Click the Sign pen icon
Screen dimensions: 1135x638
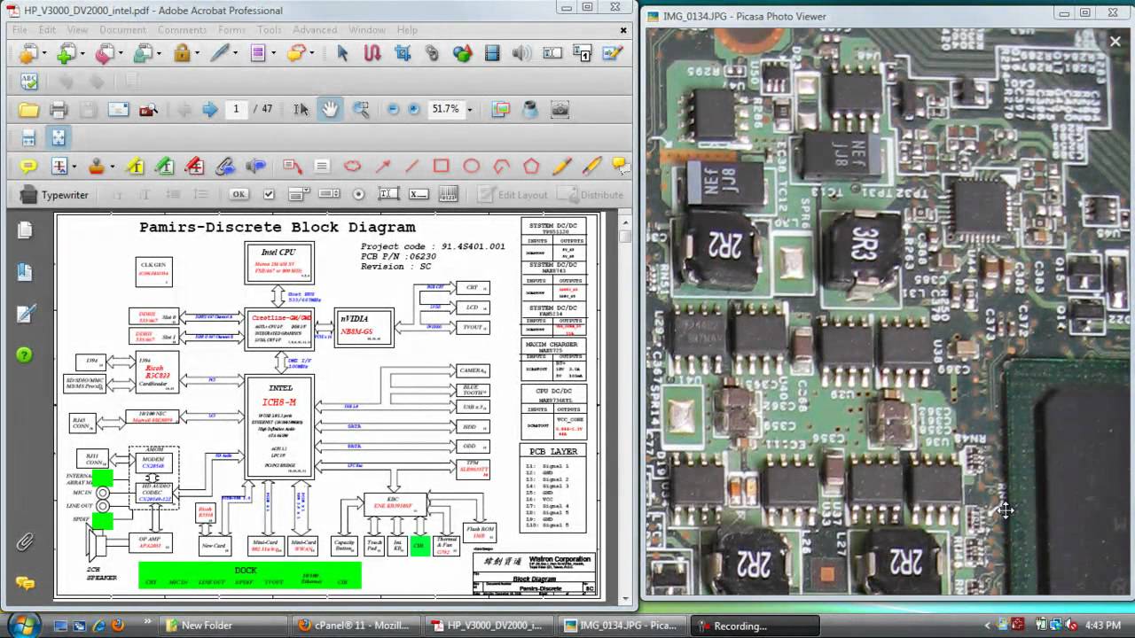point(220,54)
